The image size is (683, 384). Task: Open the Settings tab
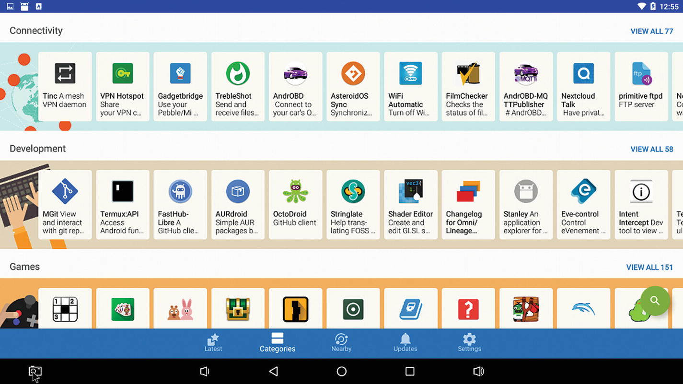click(469, 343)
